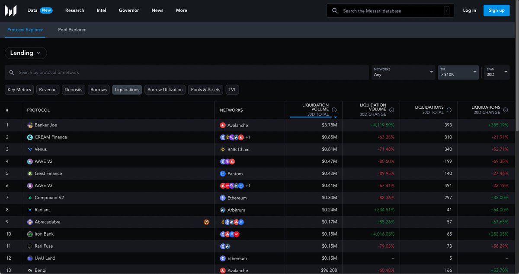Click the slash shortcut icon in search box
The image size is (519, 274).
tap(446, 10)
